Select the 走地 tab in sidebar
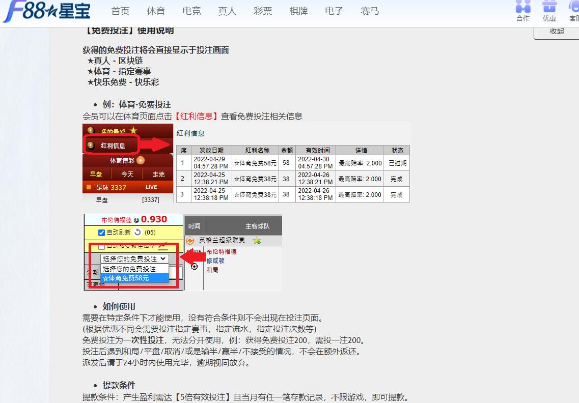This screenshot has width=579, height=403. tap(158, 174)
